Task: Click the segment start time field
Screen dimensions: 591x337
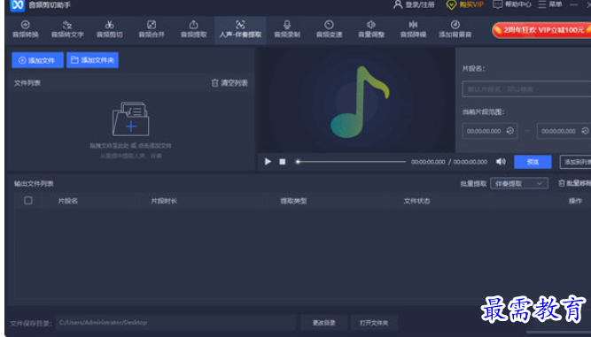Action: click(490, 131)
